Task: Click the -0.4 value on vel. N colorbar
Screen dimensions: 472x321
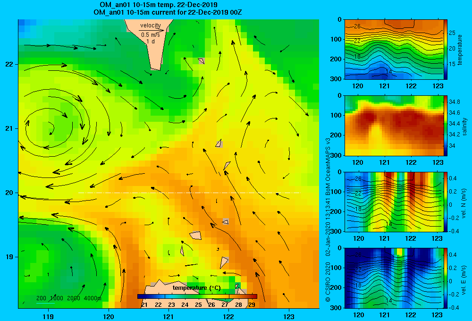Action: point(454,231)
